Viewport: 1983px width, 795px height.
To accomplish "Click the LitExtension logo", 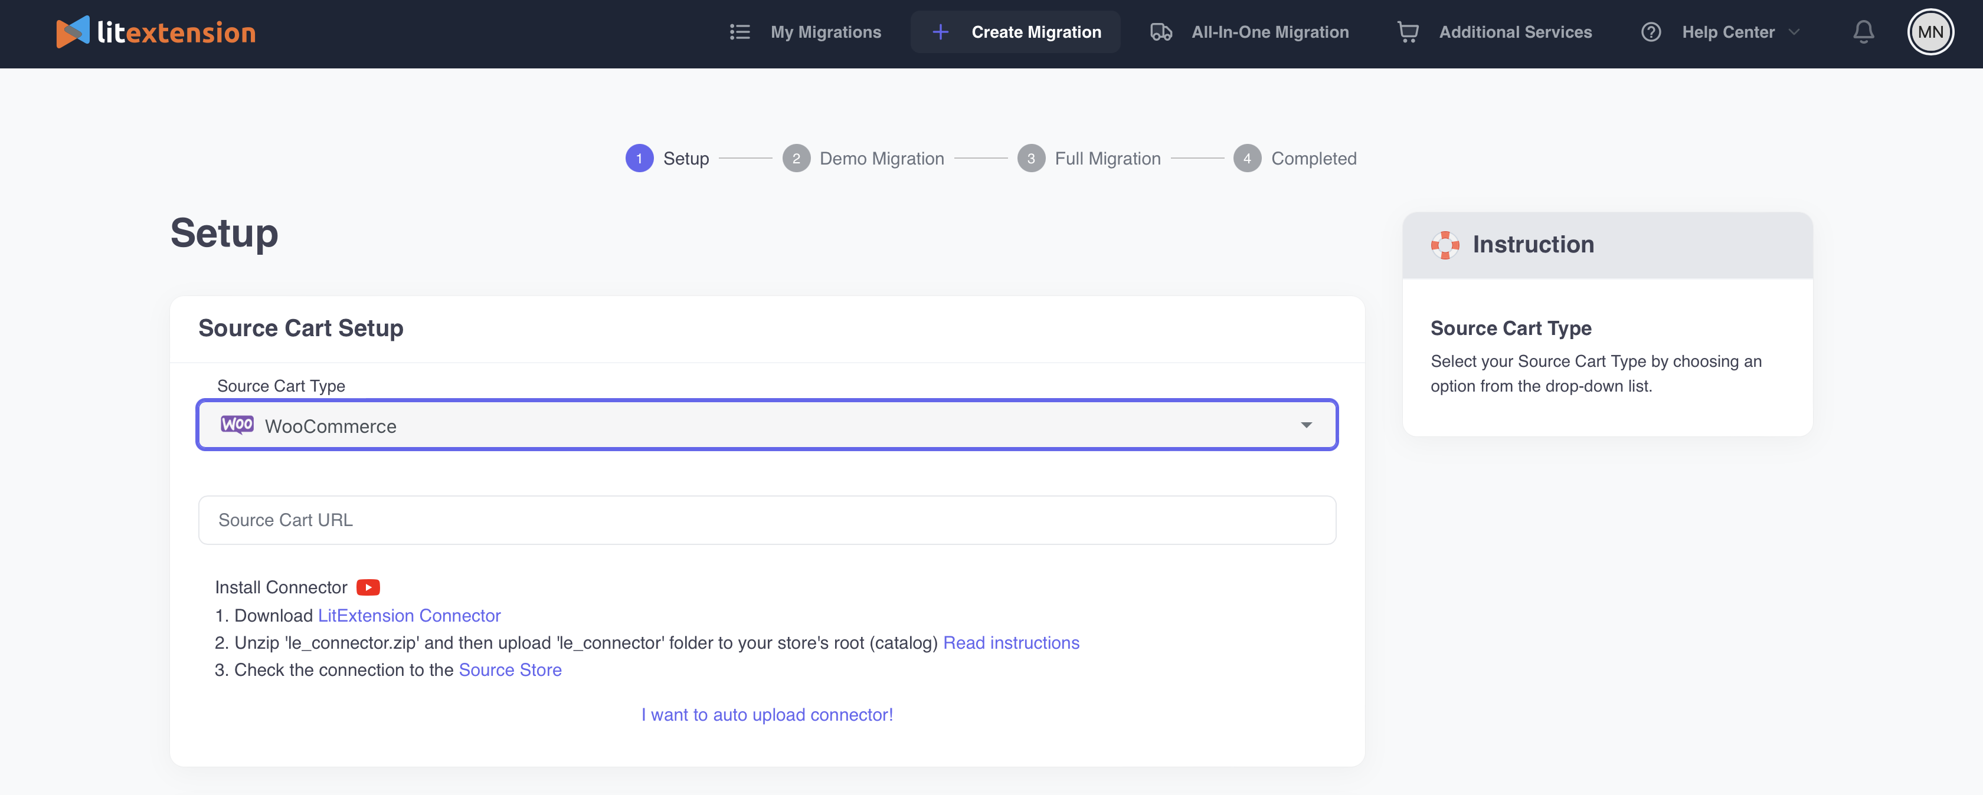I will pos(155,32).
